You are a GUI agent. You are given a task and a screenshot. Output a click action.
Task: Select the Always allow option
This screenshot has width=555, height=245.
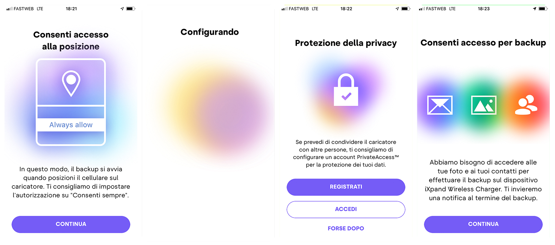click(71, 125)
